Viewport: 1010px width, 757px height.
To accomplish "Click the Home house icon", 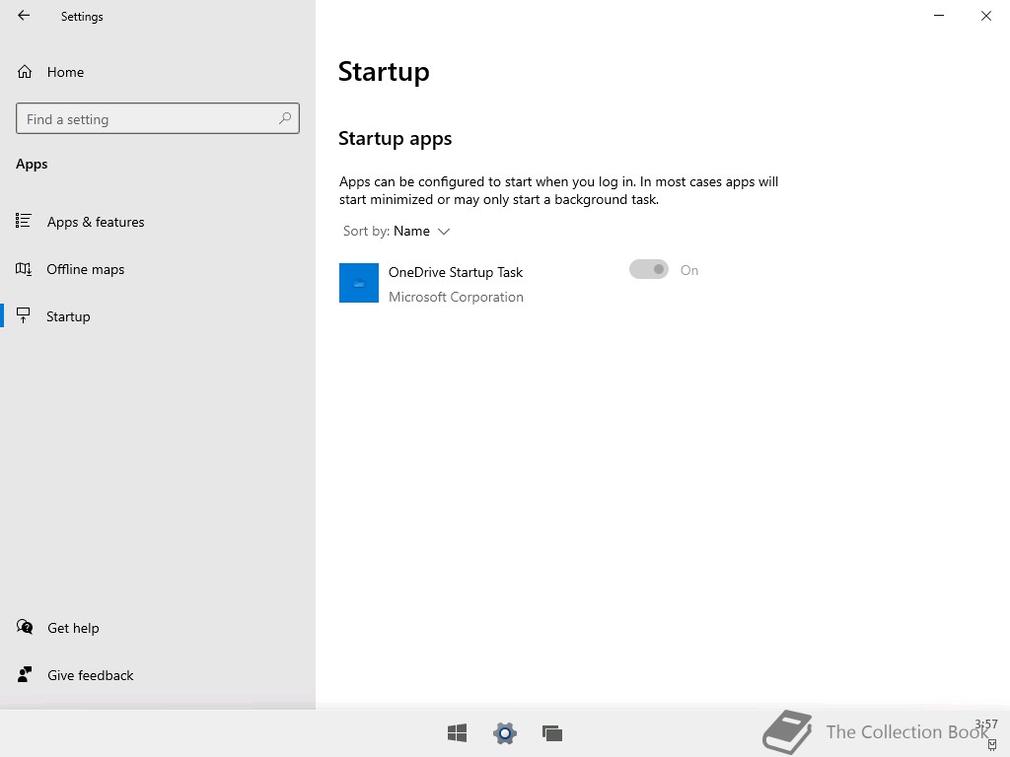I will (x=25, y=71).
